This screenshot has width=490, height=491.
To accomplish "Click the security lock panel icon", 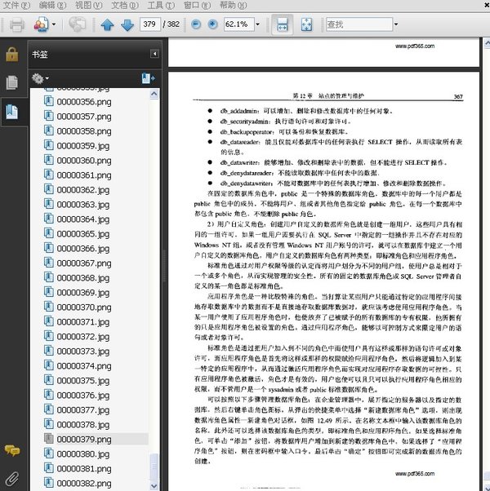I will (12, 55).
